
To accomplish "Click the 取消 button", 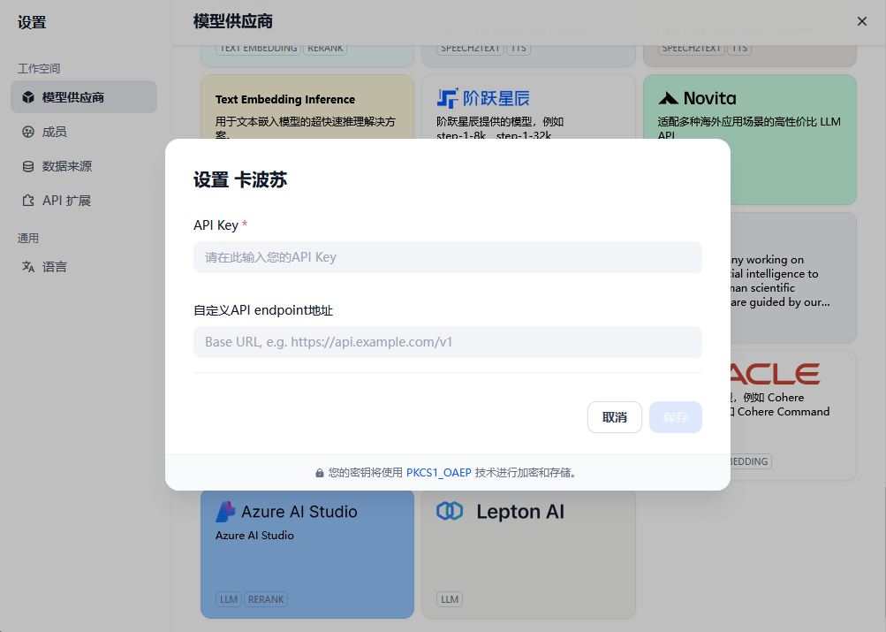I will (x=614, y=417).
